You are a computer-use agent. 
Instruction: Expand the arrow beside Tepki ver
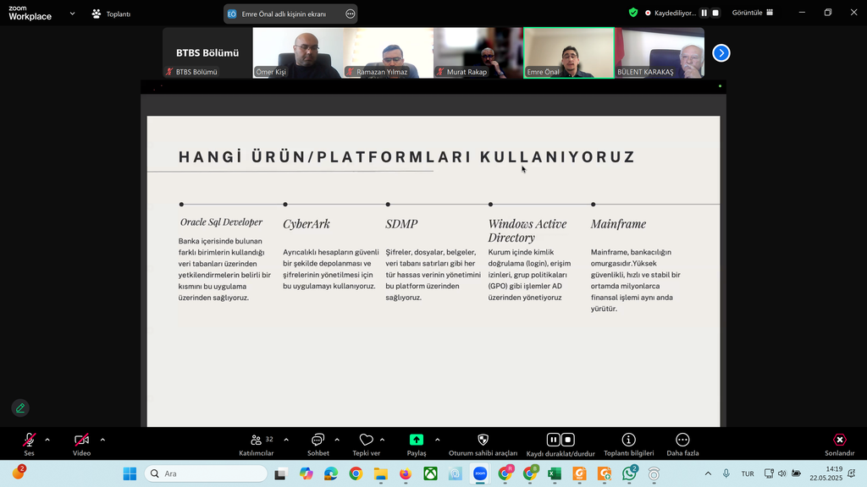383,440
